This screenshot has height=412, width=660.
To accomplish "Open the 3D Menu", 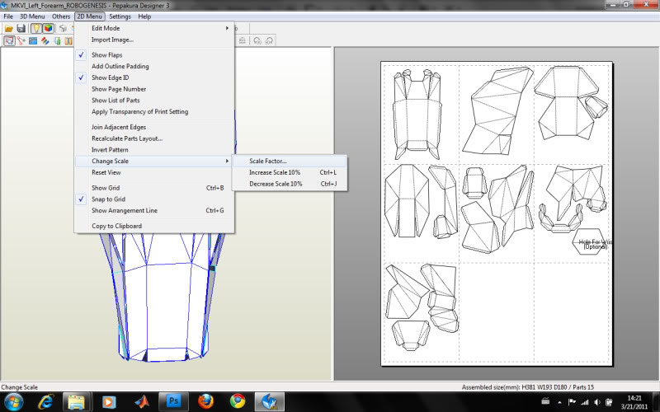I will 33,16.
